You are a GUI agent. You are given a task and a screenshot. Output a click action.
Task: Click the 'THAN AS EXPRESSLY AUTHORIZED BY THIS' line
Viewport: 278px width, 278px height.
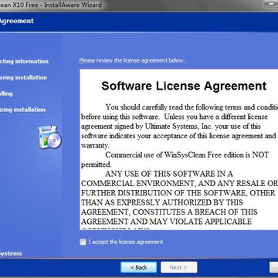pyautogui.click(x=162, y=202)
